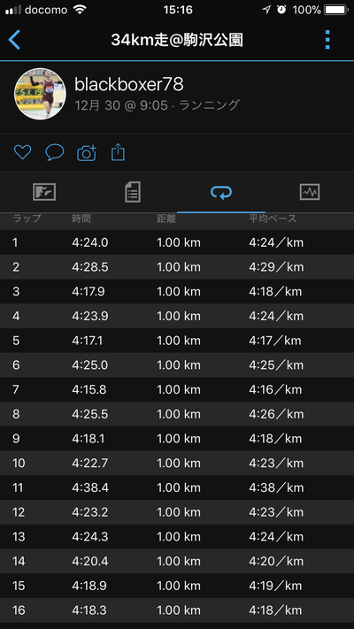Open comments via speech bubble icon

tap(55, 152)
